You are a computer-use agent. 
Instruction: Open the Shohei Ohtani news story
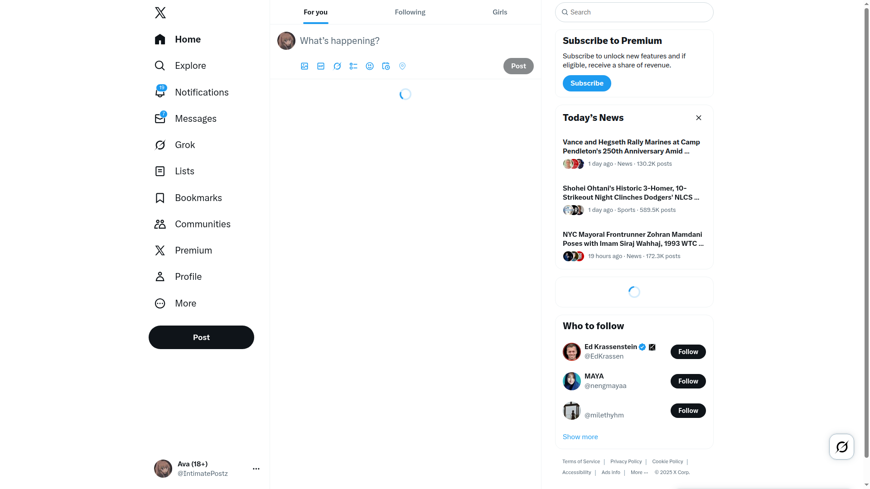(x=634, y=199)
